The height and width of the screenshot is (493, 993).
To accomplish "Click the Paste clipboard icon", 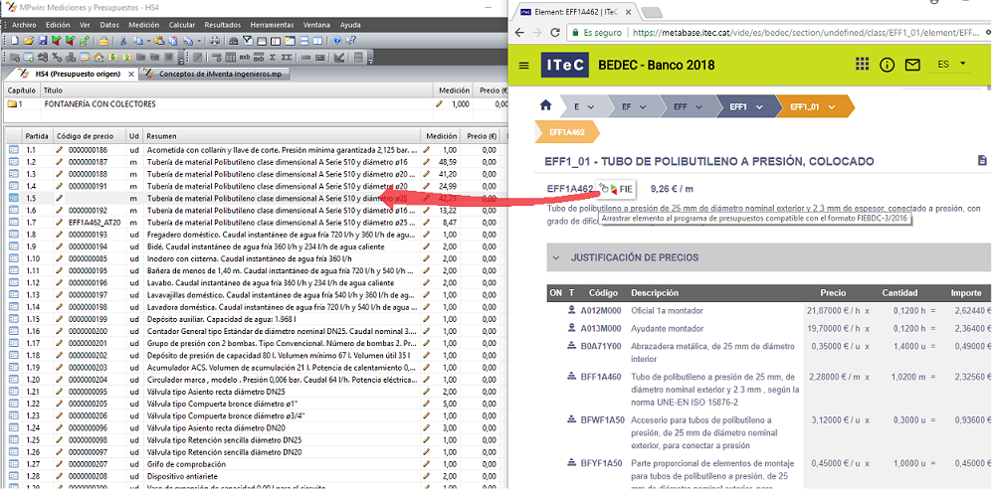I will 159,41.
